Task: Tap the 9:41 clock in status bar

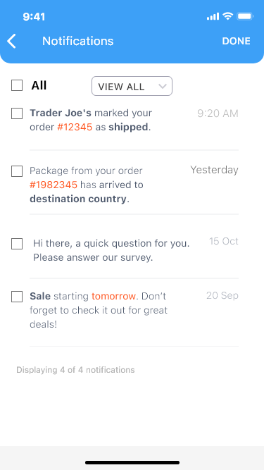Action: pyautogui.click(x=34, y=17)
